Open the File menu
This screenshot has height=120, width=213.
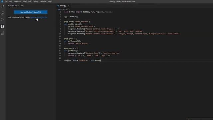pyautogui.click(x=6, y=1)
